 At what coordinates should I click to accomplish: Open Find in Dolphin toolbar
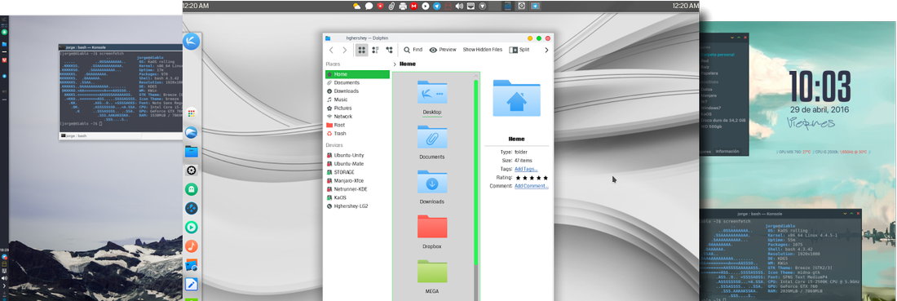click(x=413, y=50)
